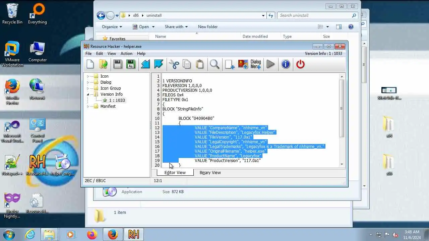The image size is (429, 241).
Task: Click the ProductVersion "117.0a1" line
Action: click(x=228, y=161)
